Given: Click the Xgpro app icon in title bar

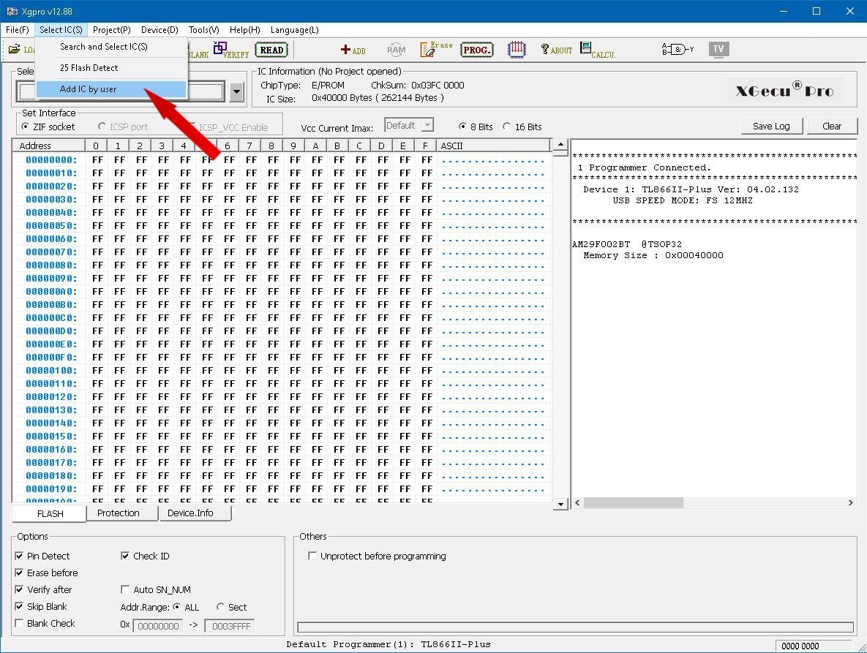Looking at the screenshot, I should (x=12, y=11).
